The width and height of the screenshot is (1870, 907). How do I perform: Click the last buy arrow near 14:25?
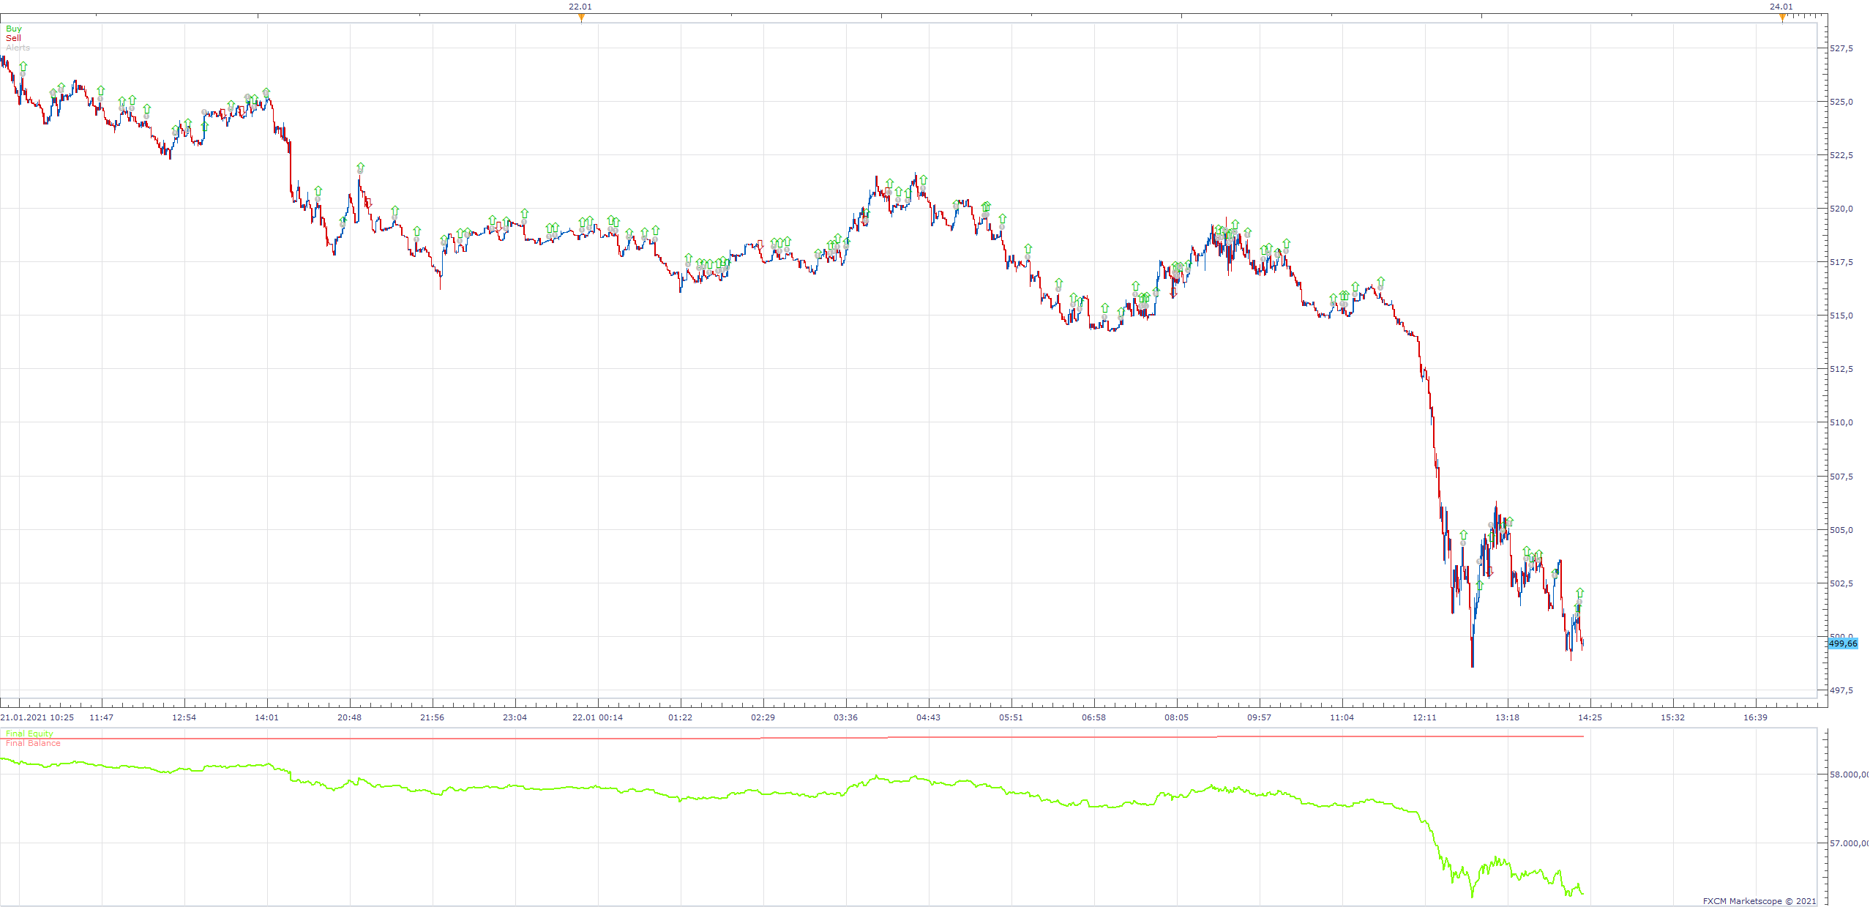click(1580, 592)
